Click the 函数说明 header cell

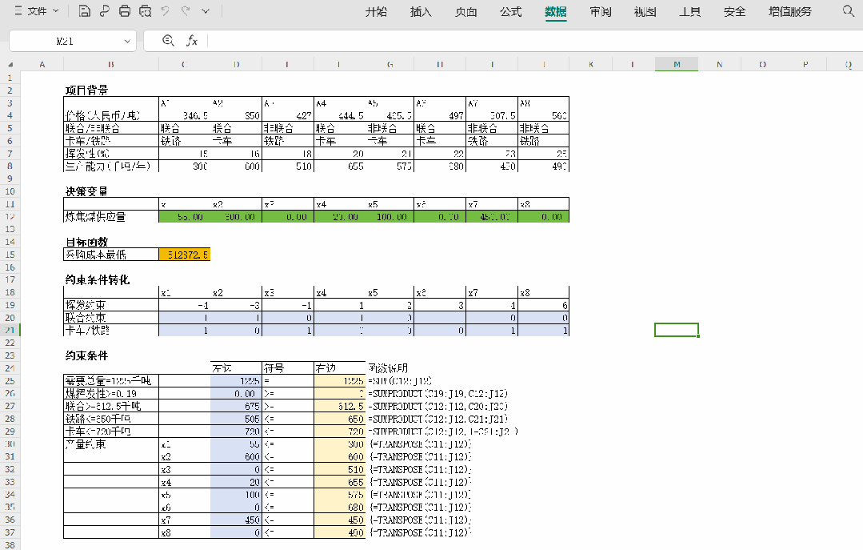click(x=388, y=368)
